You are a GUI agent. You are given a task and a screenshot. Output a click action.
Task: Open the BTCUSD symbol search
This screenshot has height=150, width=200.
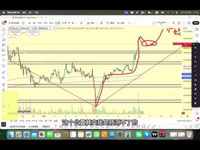click(14, 23)
